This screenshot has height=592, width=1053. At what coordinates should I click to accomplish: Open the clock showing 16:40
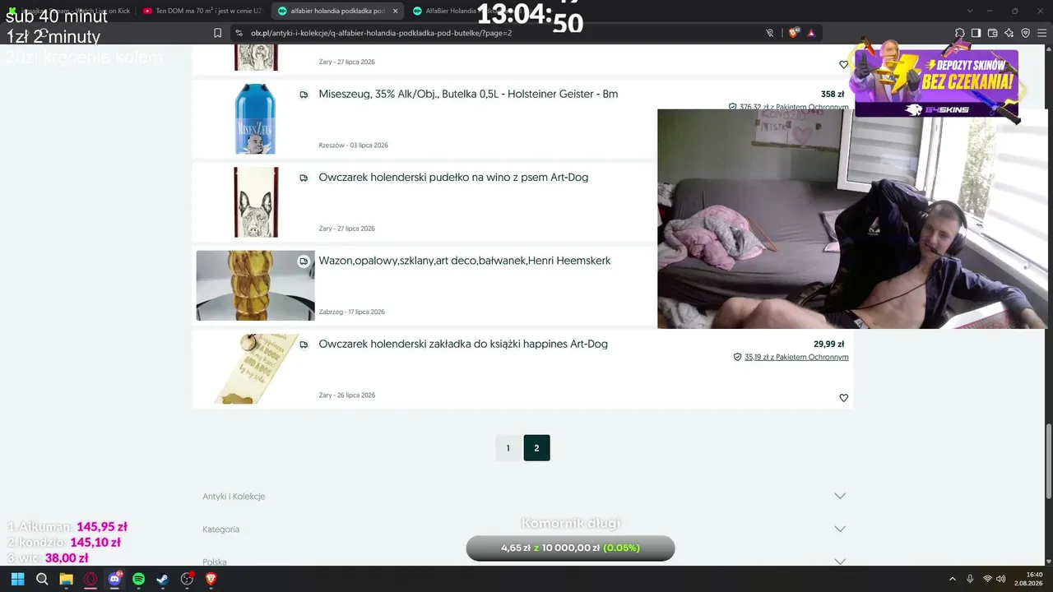(1030, 579)
